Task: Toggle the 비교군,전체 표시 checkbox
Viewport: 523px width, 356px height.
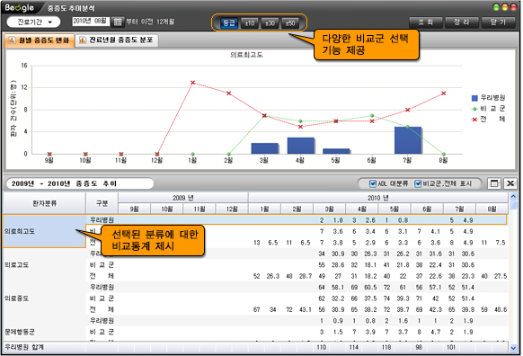Action: tap(418, 183)
